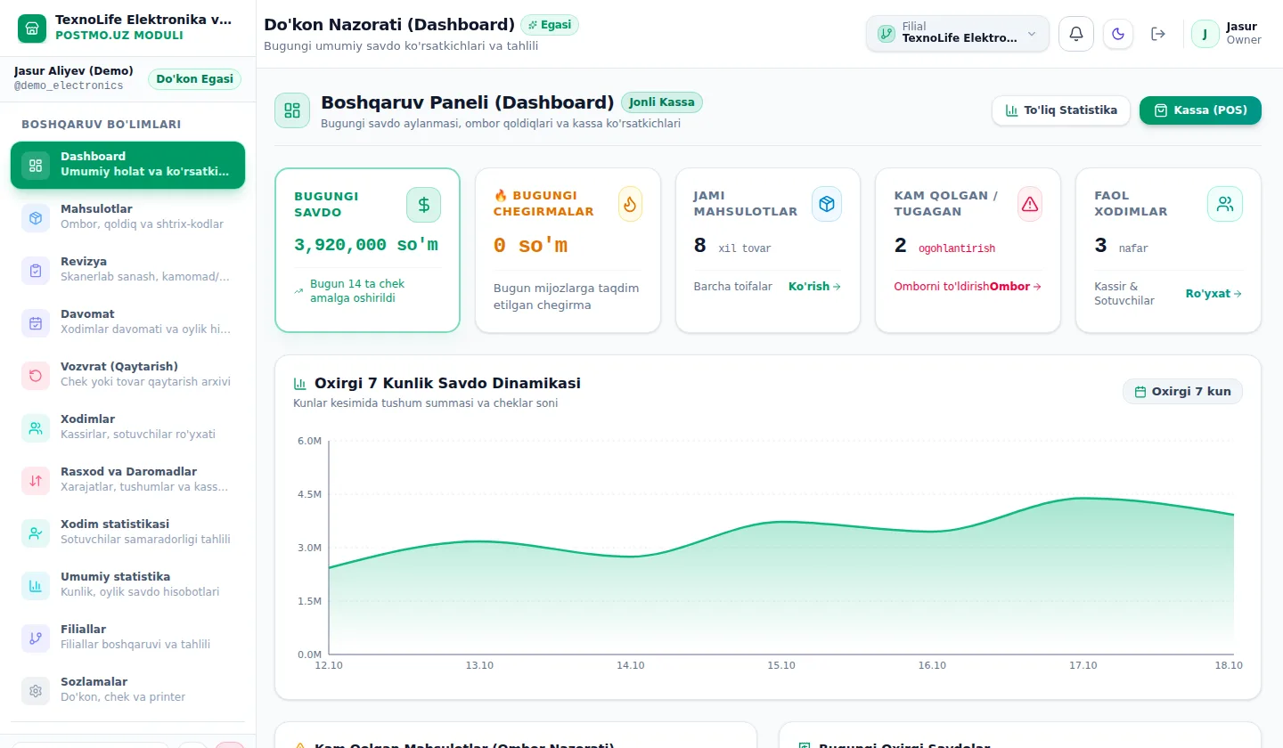Click the J user avatar
This screenshot has width=1283, height=748.
[1205, 34]
